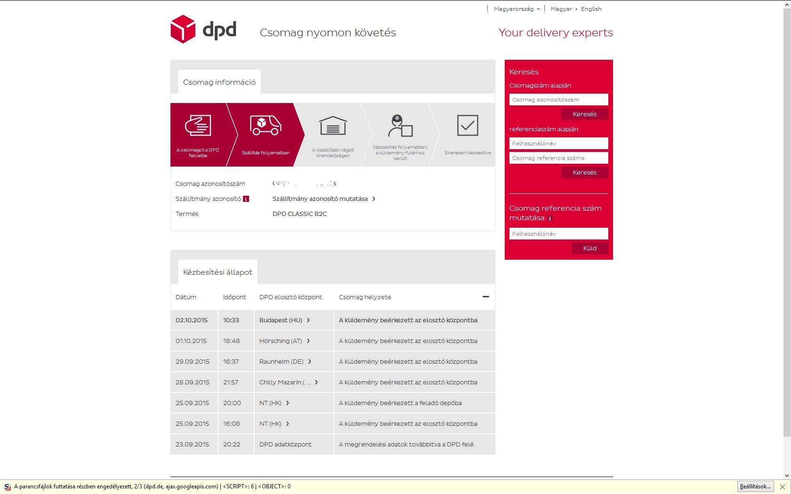The image size is (791, 494).
Task: Open the Magyarország country dropdown
Action: [517, 9]
